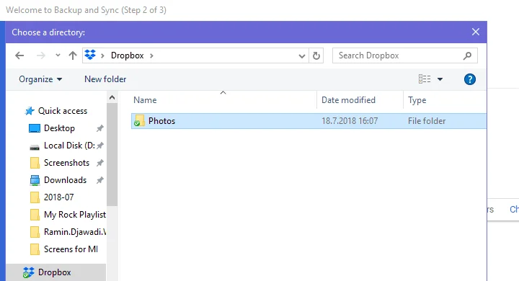Image resolution: width=519 pixels, height=281 pixels.
Task: Click the Screenshots folder icon
Action: pos(35,163)
